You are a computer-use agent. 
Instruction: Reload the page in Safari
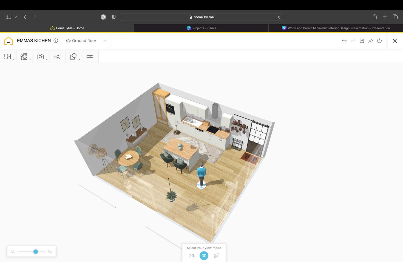pyautogui.click(x=280, y=17)
